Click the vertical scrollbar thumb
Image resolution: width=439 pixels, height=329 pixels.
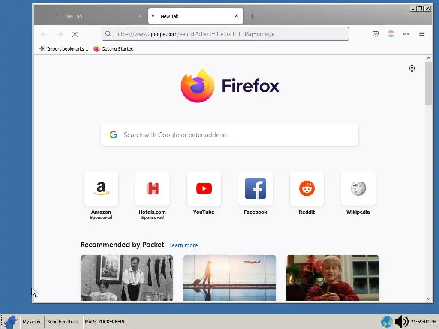click(429, 84)
